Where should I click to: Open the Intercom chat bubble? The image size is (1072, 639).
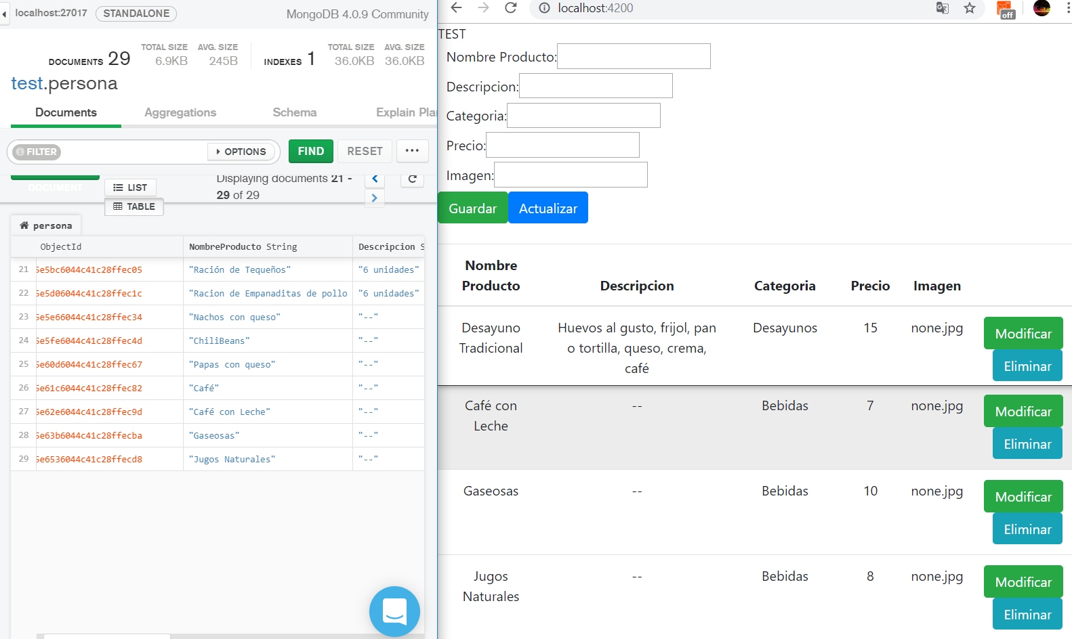pos(394,611)
